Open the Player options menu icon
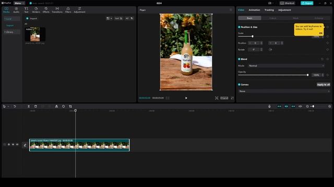Image resolution: width=334 pixels, height=187 pixels. pos(231,10)
